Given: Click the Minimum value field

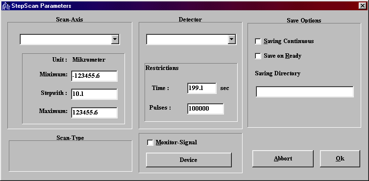Looking at the screenshot, I should coord(94,76).
